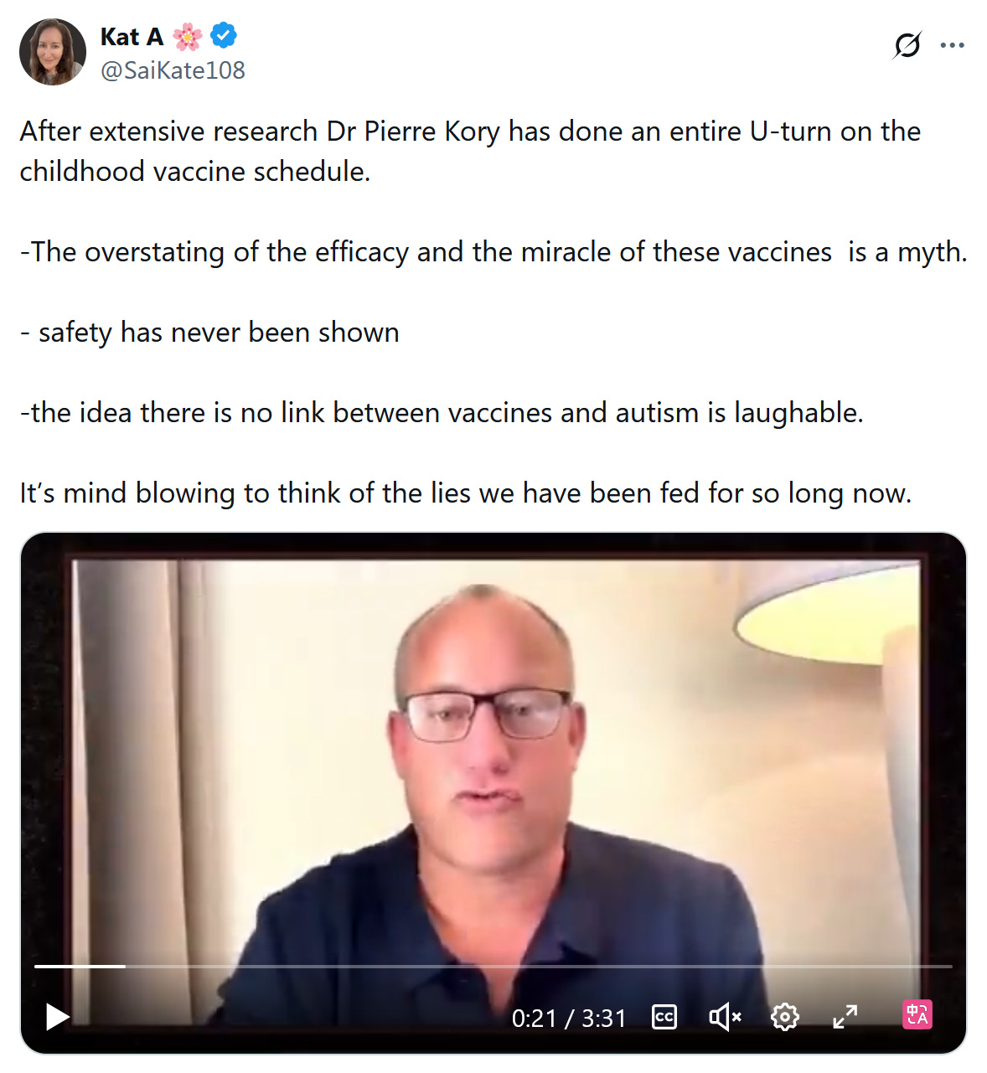Click the line about vaccines and autism
Screen dimensions: 987x1073
point(442,412)
